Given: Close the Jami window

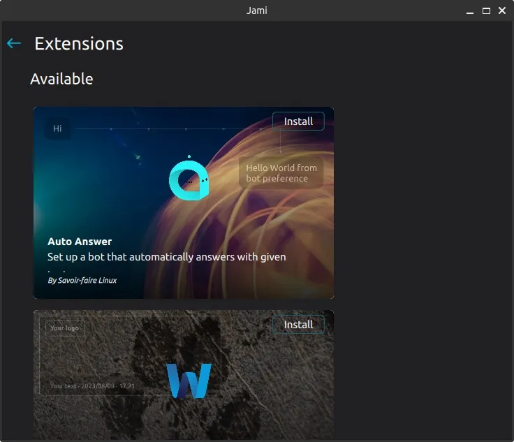Looking at the screenshot, I should pos(502,10).
